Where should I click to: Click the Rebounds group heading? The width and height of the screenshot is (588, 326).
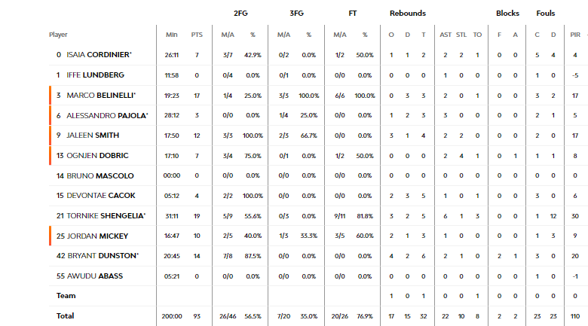(408, 13)
